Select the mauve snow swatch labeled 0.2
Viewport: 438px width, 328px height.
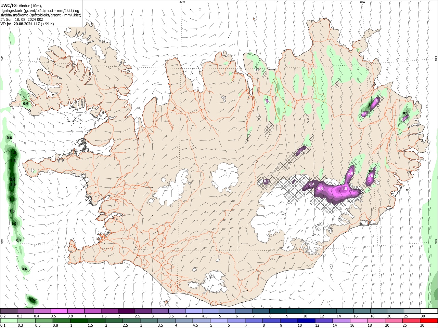[9, 311]
